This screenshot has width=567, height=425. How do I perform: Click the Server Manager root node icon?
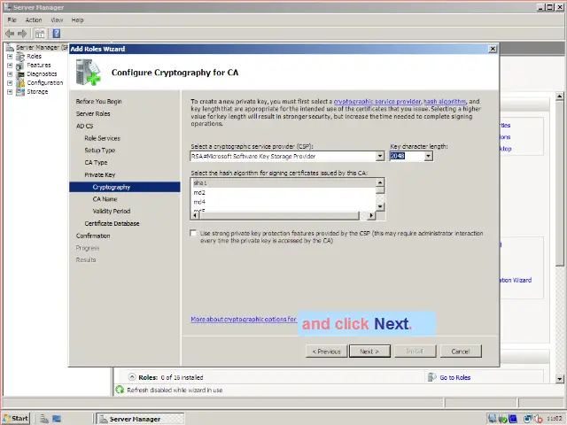pyautogui.click(x=10, y=47)
